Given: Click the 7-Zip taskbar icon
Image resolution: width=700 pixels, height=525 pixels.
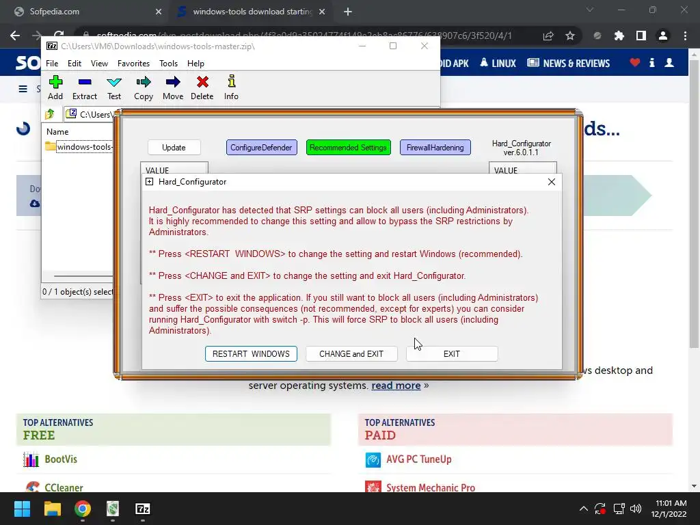Looking at the screenshot, I should coord(143,509).
